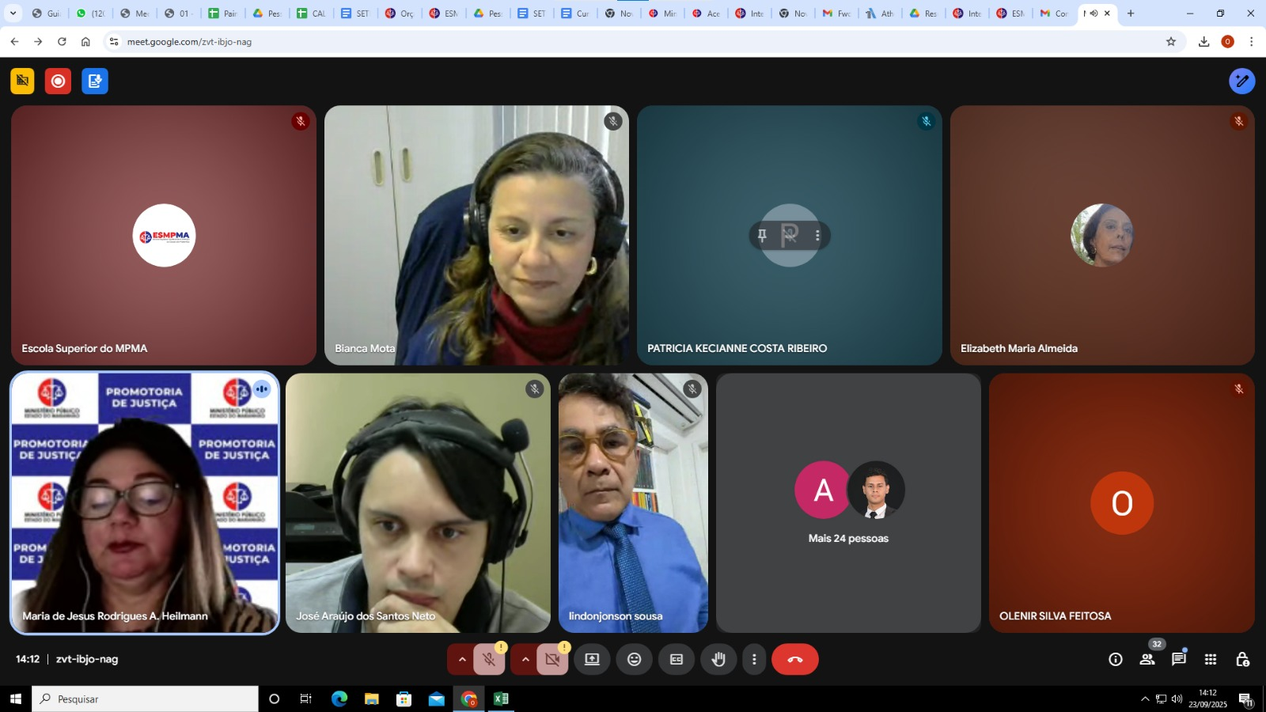Open the meeting details info icon

[1116, 660]
